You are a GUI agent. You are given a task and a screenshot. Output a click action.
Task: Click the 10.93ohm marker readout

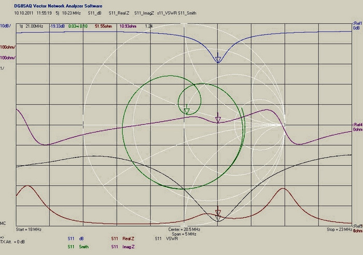pos(128,26)
